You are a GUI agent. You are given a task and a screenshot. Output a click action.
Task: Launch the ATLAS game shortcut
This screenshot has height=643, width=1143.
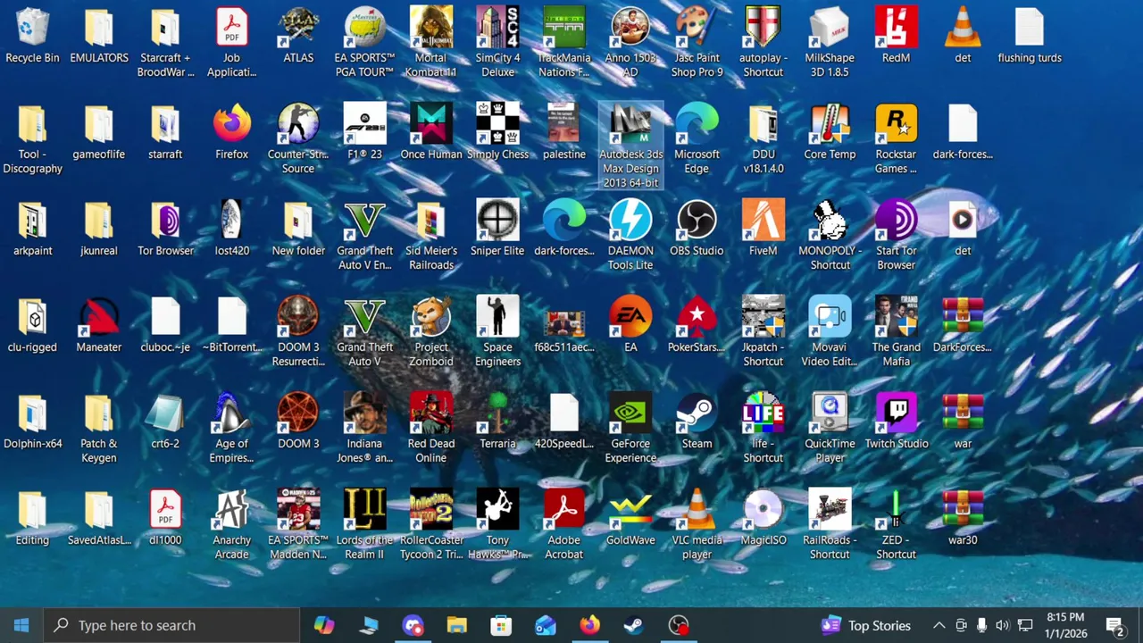[298, 36]
